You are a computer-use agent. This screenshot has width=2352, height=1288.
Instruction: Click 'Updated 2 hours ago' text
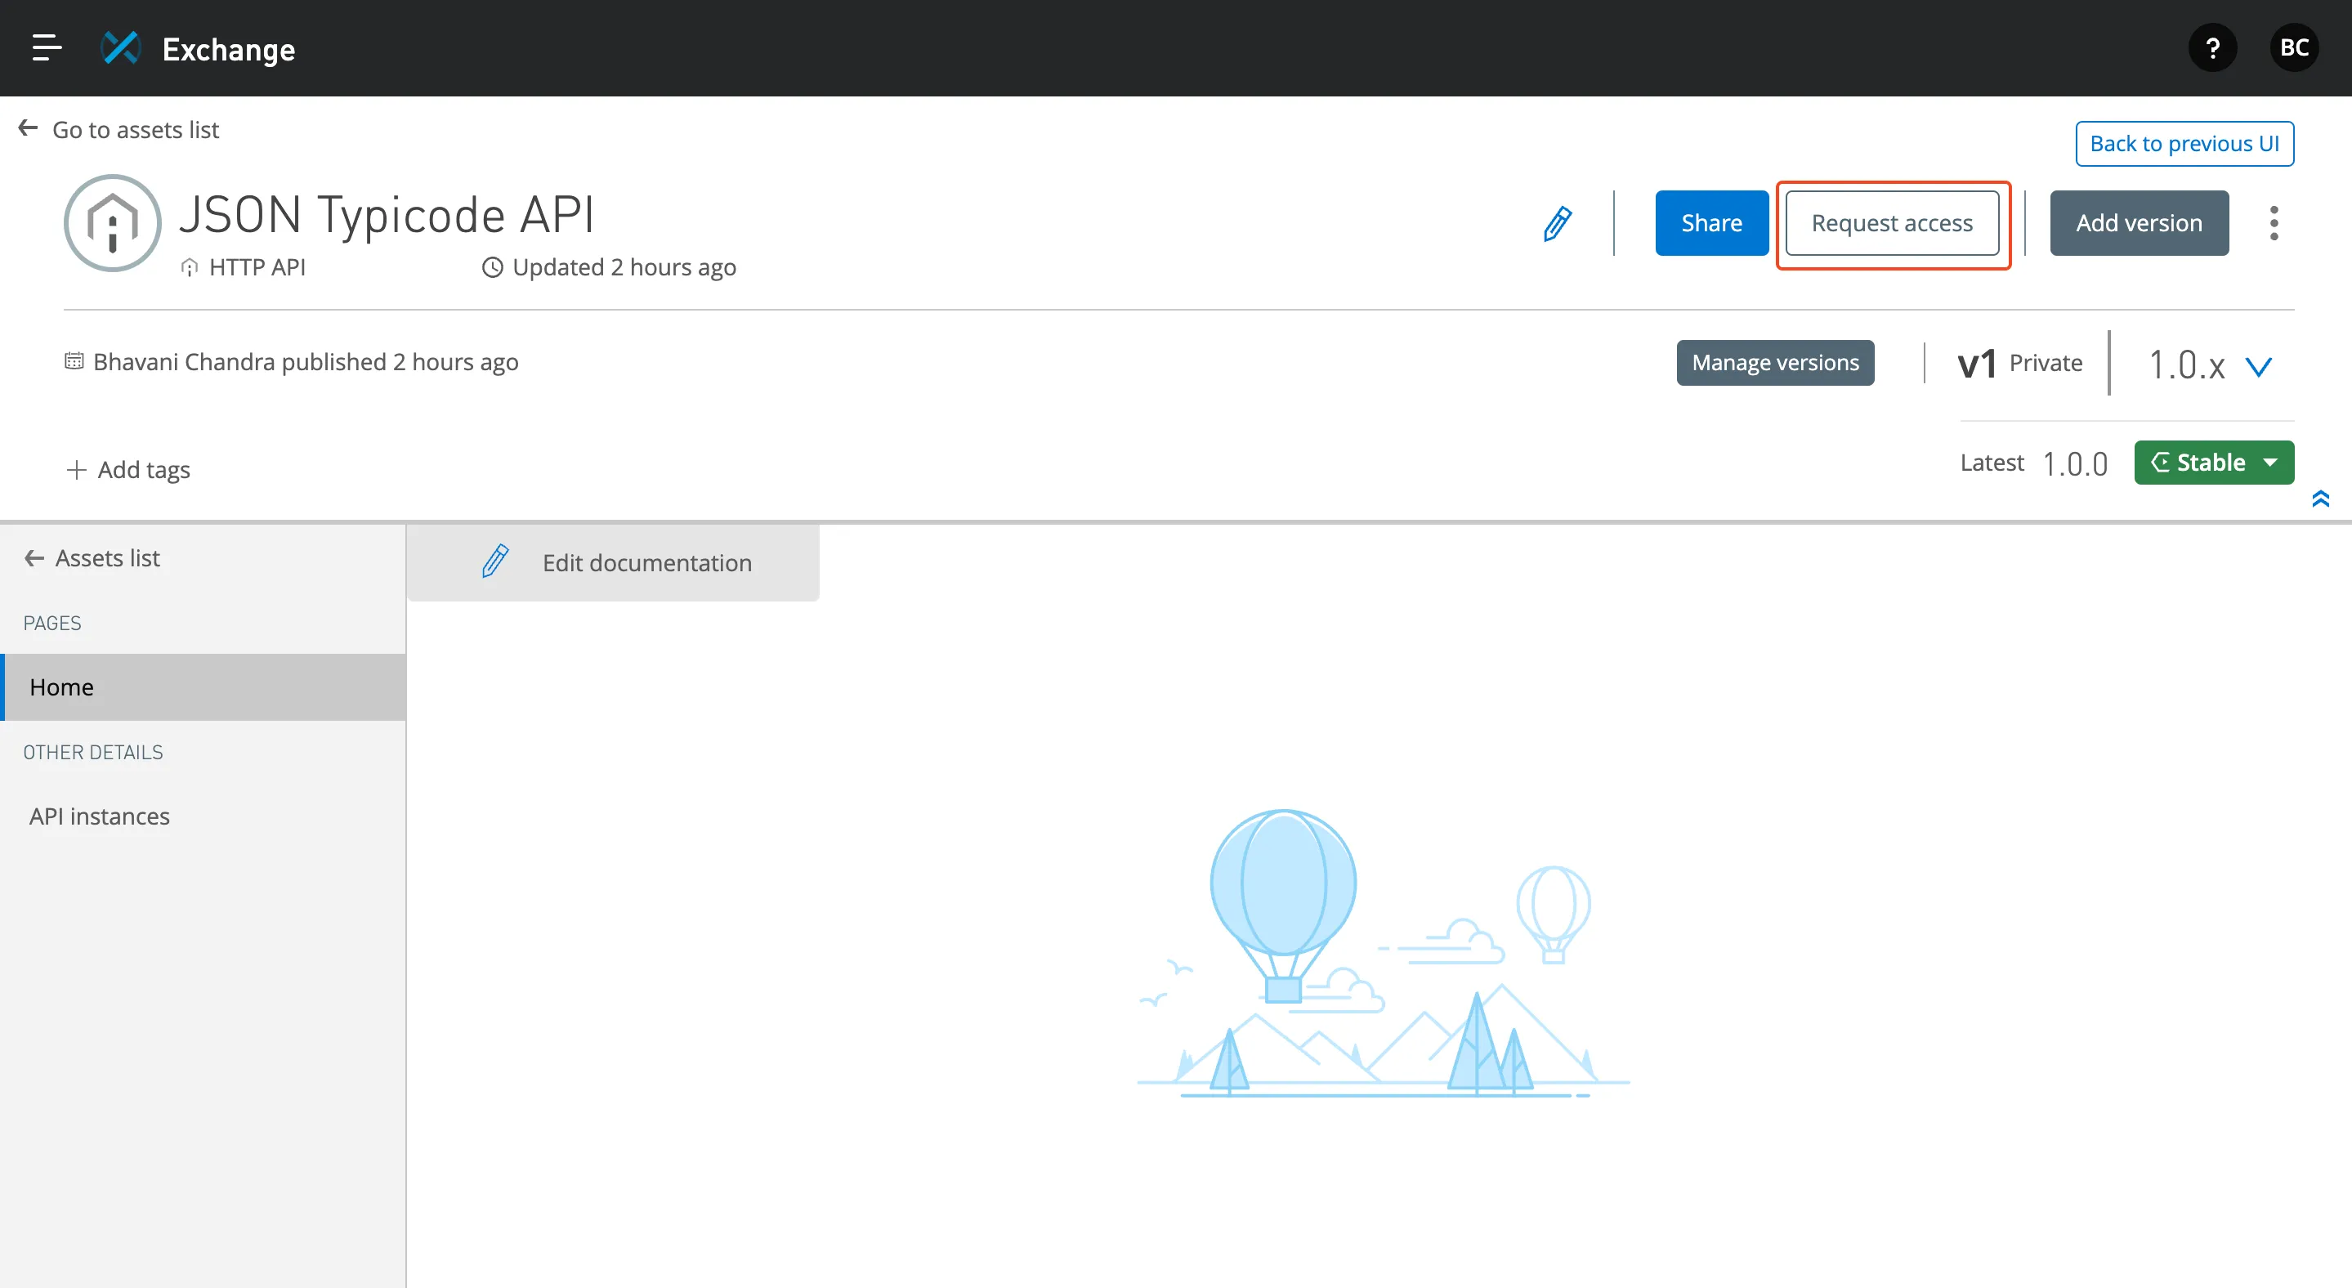tap(624, 266)
